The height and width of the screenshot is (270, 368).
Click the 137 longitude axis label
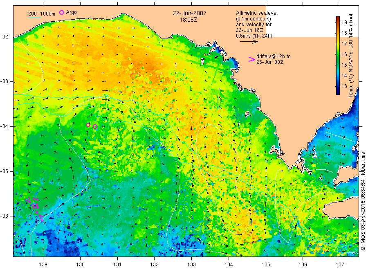pos(340,265)
